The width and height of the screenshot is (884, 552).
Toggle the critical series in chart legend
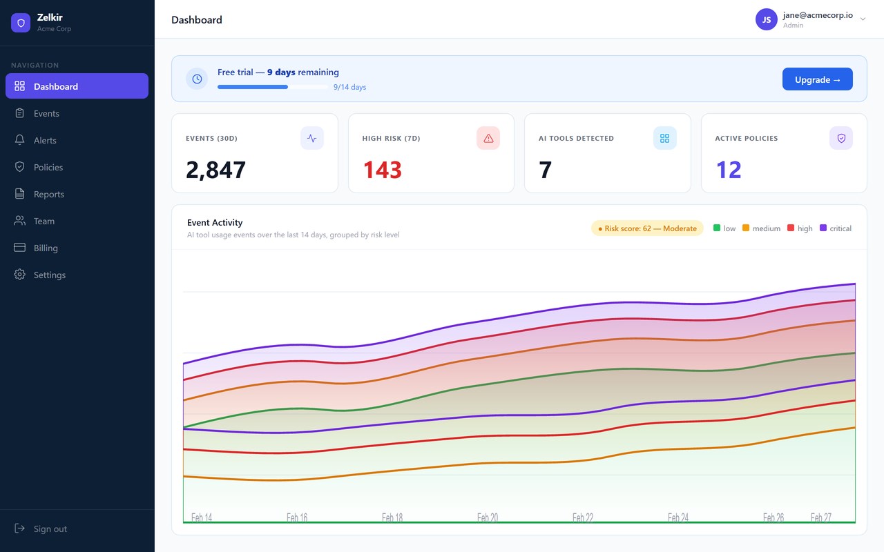click(x=836, y=228)
